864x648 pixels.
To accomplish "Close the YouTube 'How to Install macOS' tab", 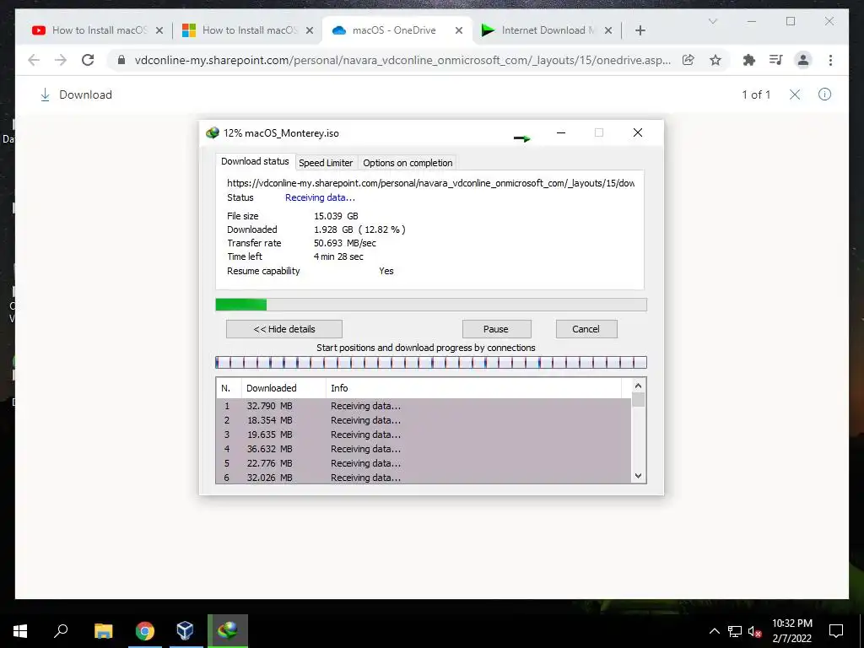I will point(159,30).
